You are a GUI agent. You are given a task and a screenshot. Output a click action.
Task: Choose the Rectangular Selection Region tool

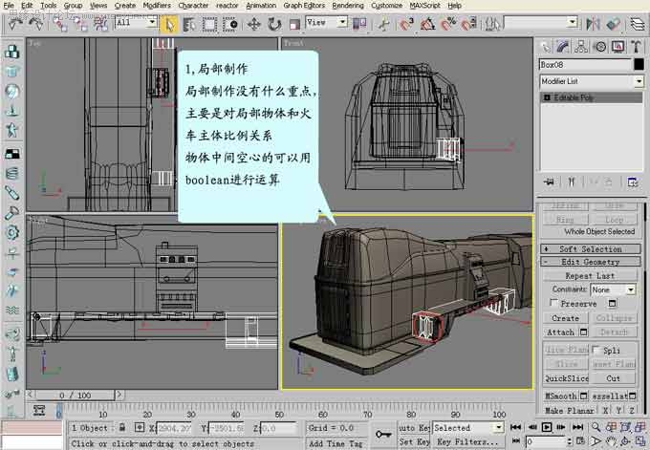pos(209,25)
